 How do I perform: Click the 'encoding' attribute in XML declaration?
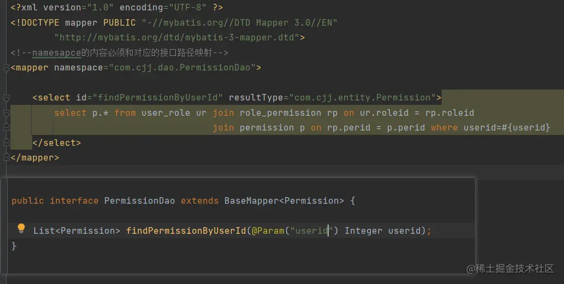click(141, 8)
